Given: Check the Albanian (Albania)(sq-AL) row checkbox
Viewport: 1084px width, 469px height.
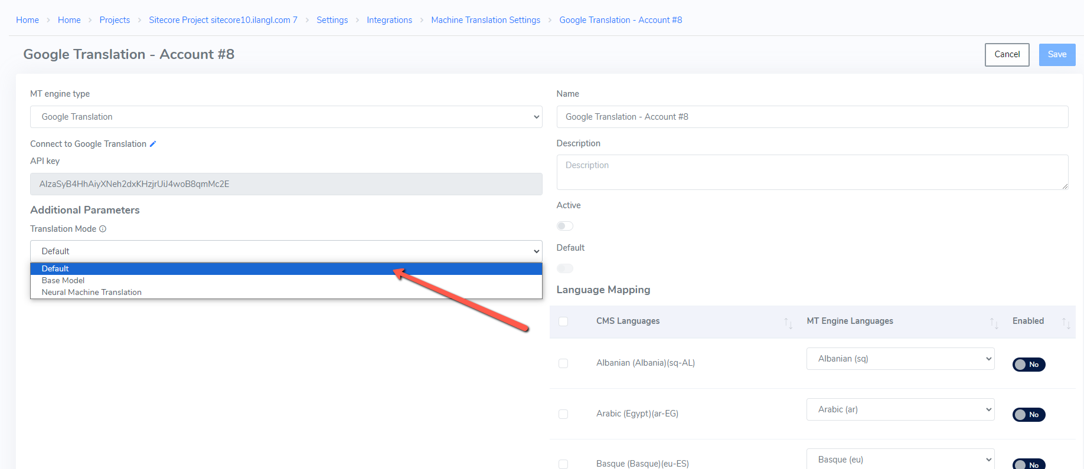Looking at the screenshot, I should (563, 363).
